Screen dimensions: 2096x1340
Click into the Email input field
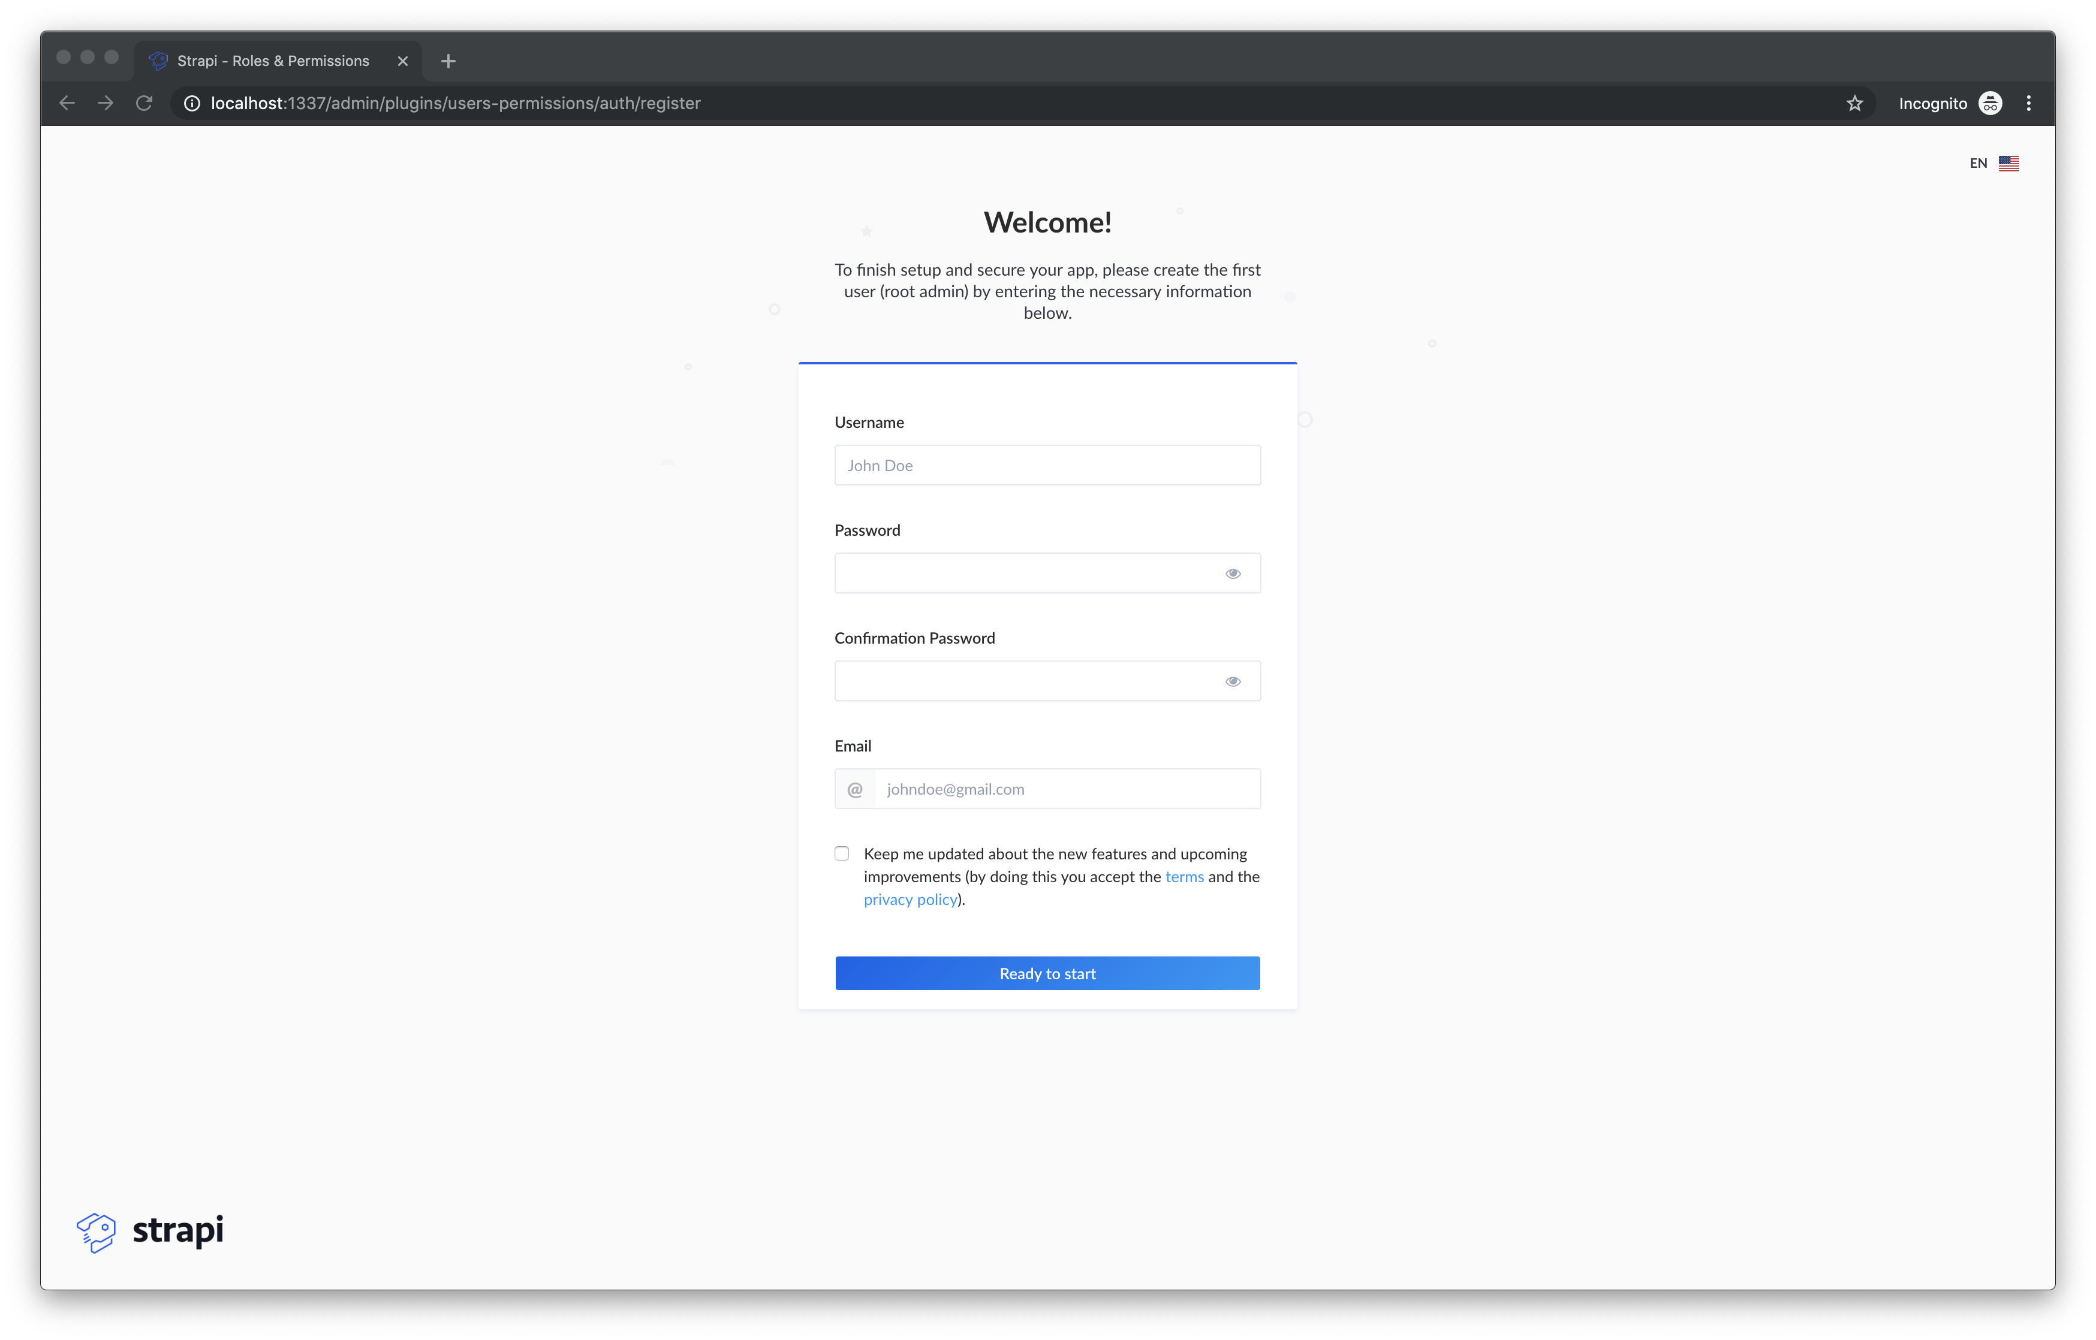1066,789
